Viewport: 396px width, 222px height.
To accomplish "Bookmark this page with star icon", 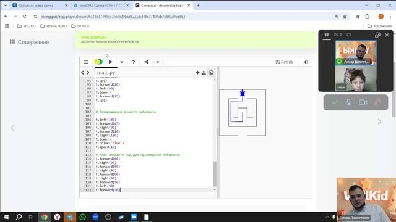I will click(x=345, y=17).
